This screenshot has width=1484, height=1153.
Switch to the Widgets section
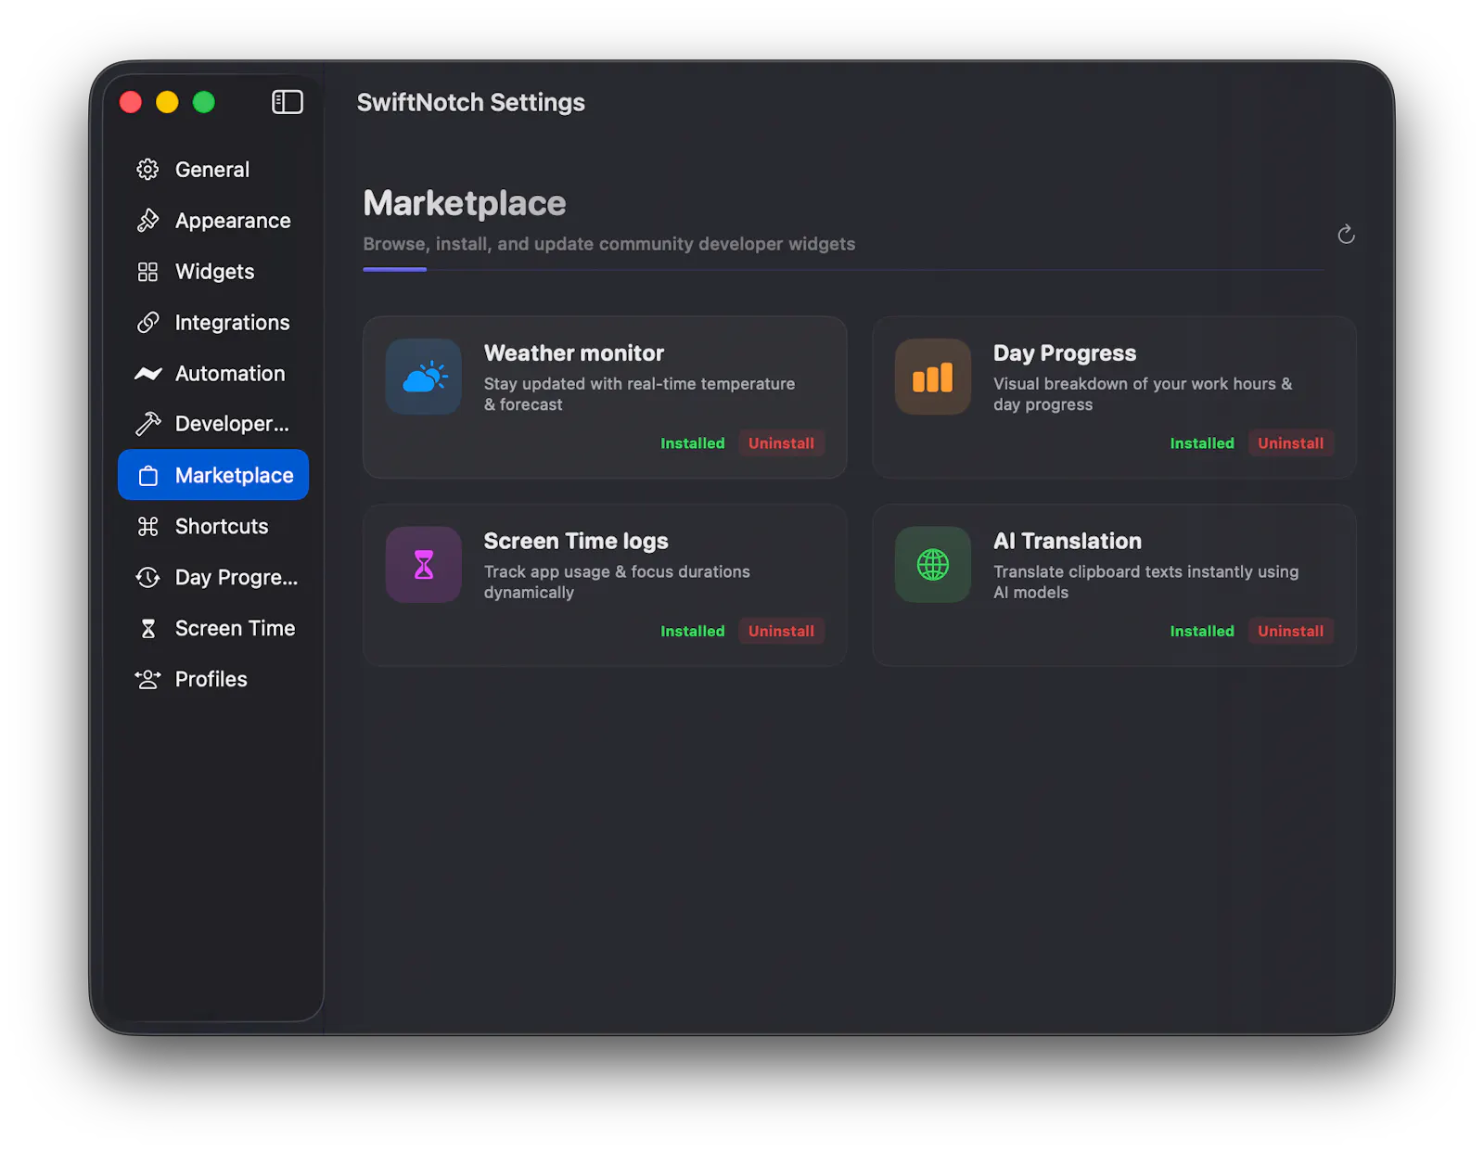[x=213, y=271]
